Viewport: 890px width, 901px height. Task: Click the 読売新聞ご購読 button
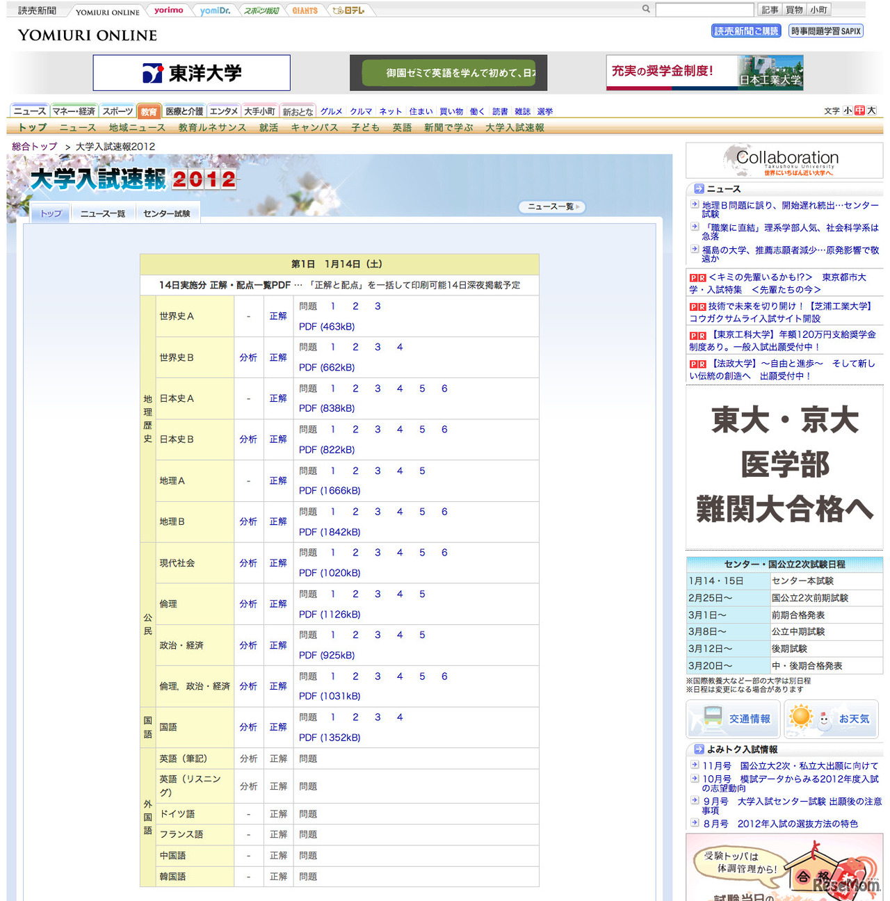tap(744, 31)
